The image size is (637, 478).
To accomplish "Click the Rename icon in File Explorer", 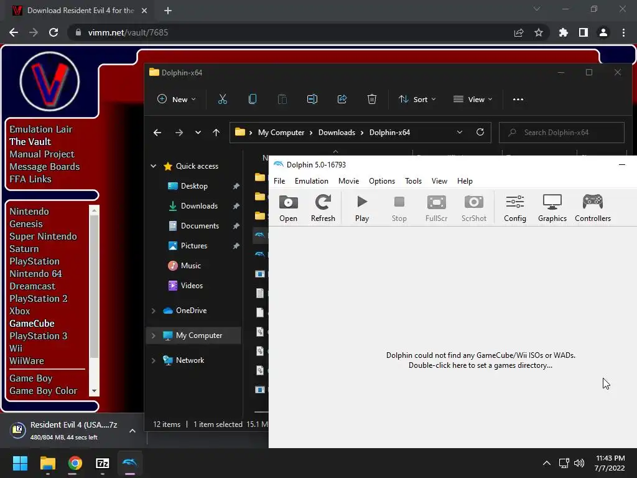I will (312, 99).
